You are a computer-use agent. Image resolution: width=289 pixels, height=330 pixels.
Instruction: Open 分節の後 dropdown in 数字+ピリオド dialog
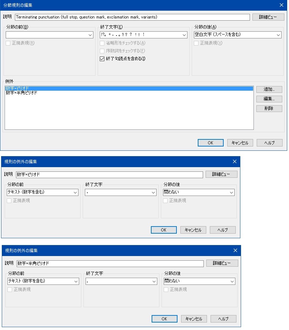click(x=231, y=192)
